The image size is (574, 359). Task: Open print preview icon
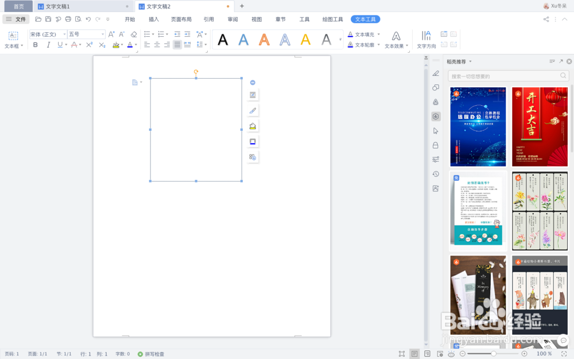(78, 19)
